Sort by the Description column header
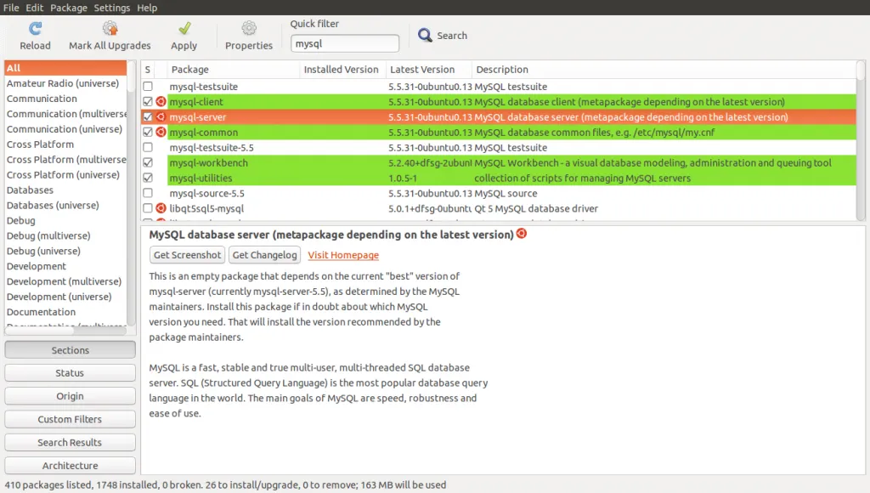This screenshot has width=870, height=493. pos(664,70)
